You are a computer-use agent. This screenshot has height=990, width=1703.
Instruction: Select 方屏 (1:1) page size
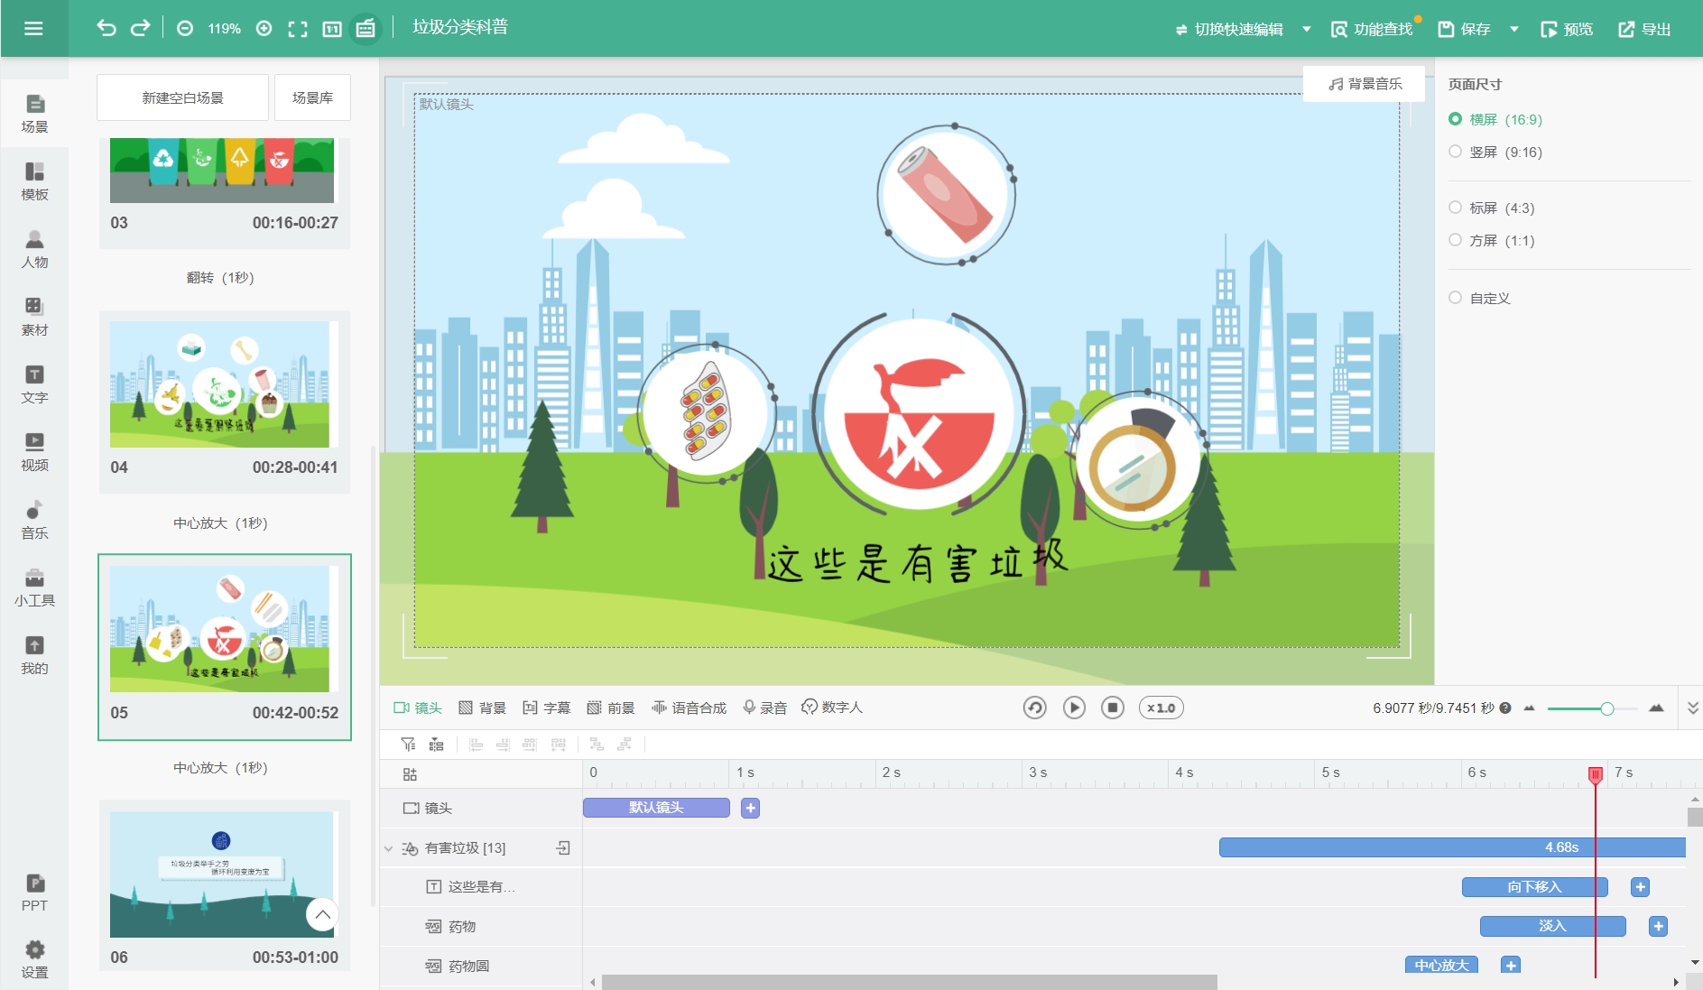click(x=1492, y=240)
